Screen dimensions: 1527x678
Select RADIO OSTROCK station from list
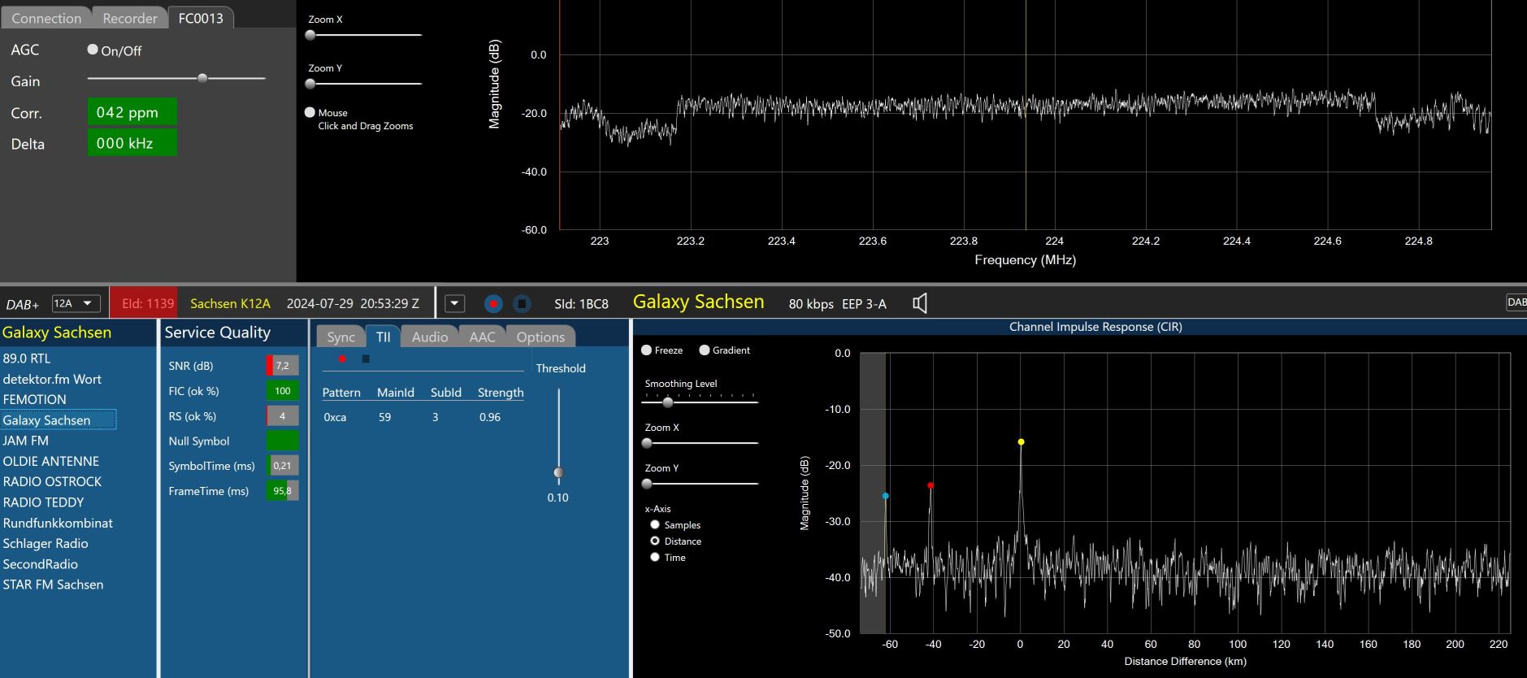(x=52, y=481)
